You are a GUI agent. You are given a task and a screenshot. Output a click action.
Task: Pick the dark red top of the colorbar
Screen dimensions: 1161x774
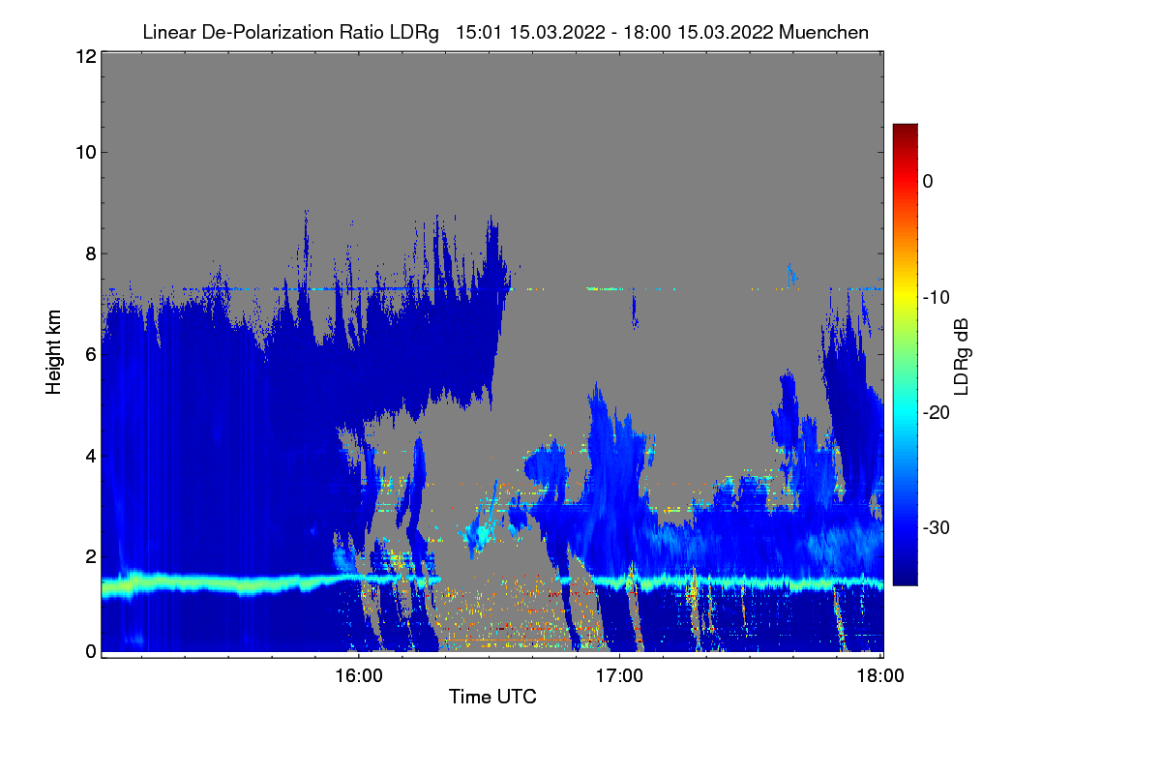pyautogui.click(x=905, y=134)
